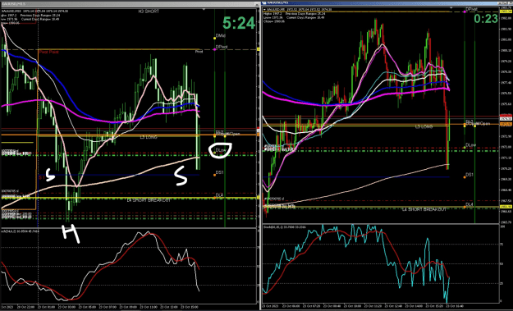The image size is (513, 311).
Task: Click the H3 SHORT label in left chart
Action: [149, 11]
